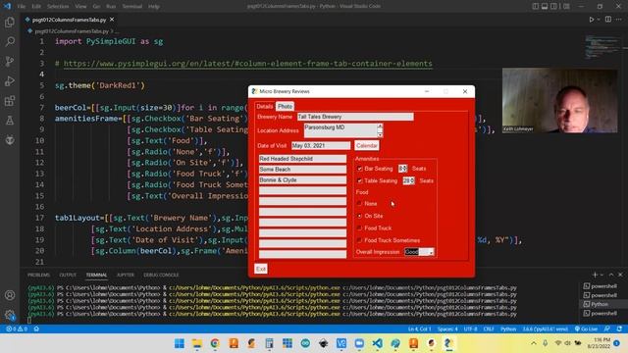Open the Terminal menu
Image resolution: width=628 pixels, height=353 pixels.
pos(131,7)
